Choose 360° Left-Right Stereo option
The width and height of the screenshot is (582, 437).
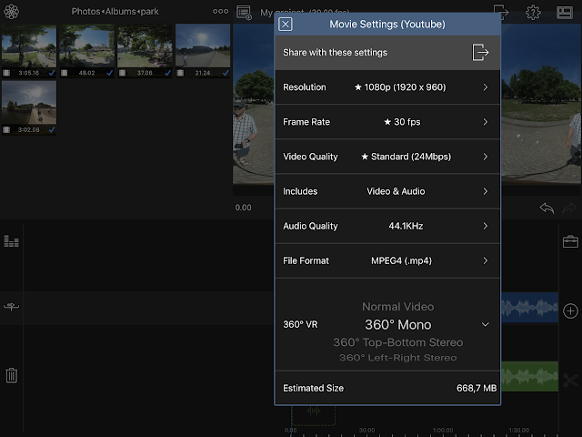click(398, 358)
